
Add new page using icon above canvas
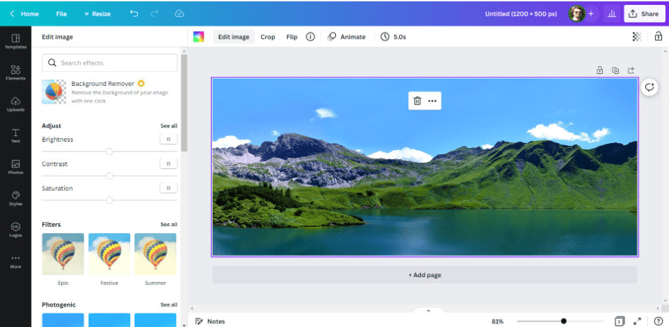[x=631, y=70]
